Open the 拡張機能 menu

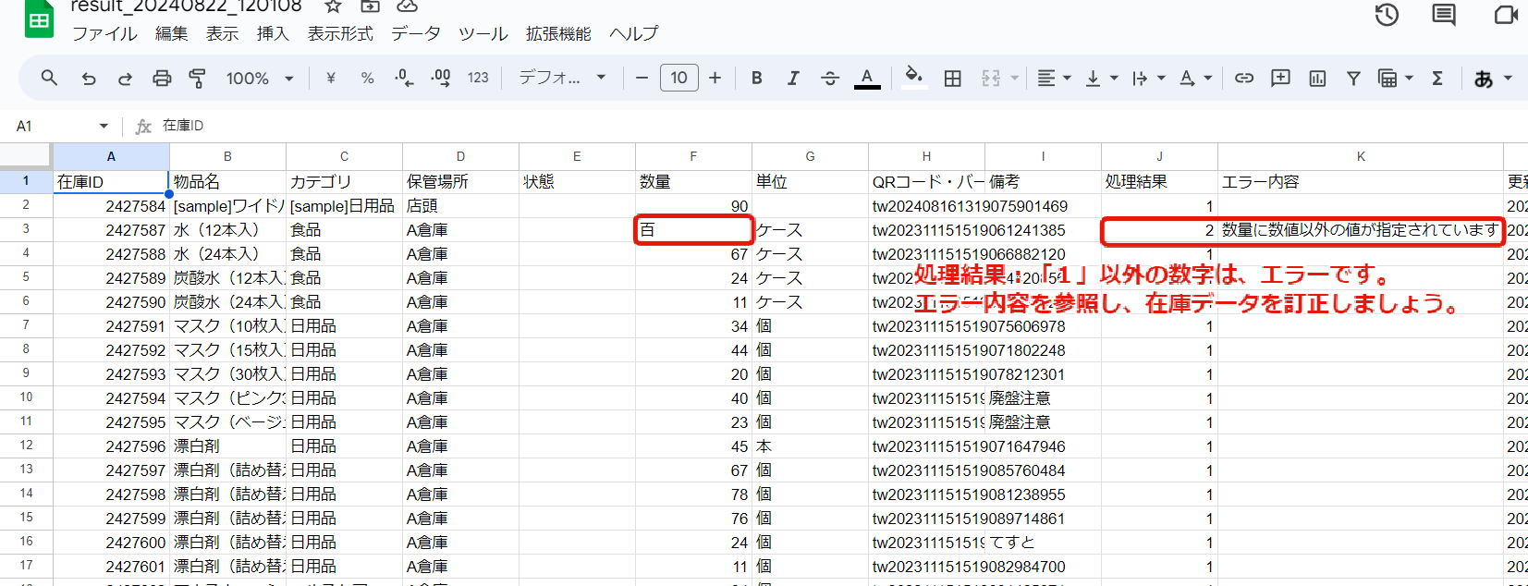(x=558, y=34)
